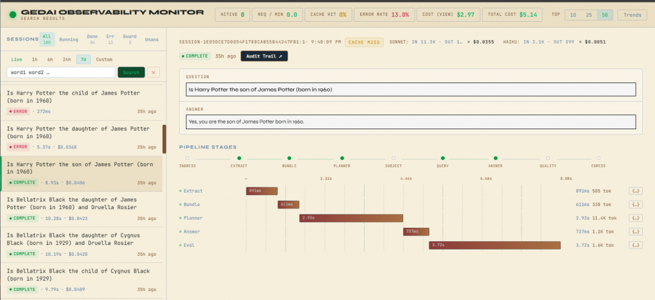Open the Audit Trail link
This screenshot has height=300, width=655.
coord(264,56)
